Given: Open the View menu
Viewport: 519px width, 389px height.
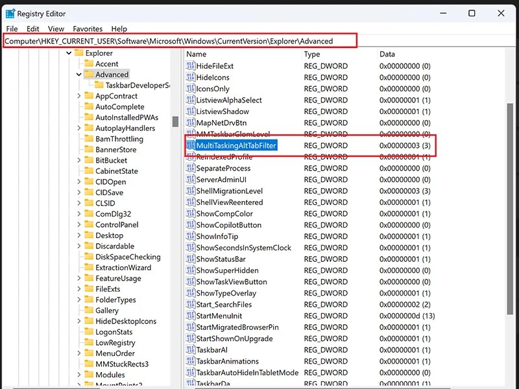Looking at the screenshot, I should pyautogui.click(x=56, y=29).
